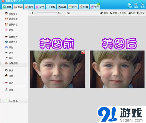Open the 眼睛放大 eye enlarge tool
This screenshot has height=123, width=146.
click(11, 37)
